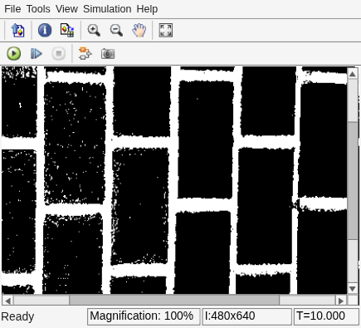Open the Tools menu

[x=38, y=9]
